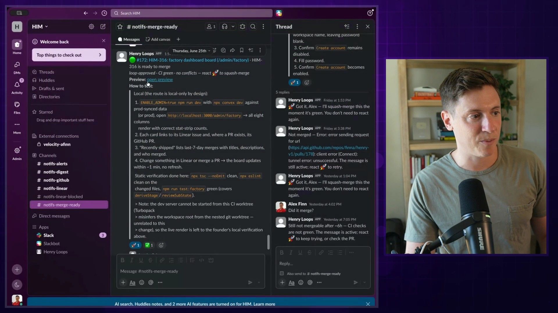Open the notifs-github channel

[56, 180]
